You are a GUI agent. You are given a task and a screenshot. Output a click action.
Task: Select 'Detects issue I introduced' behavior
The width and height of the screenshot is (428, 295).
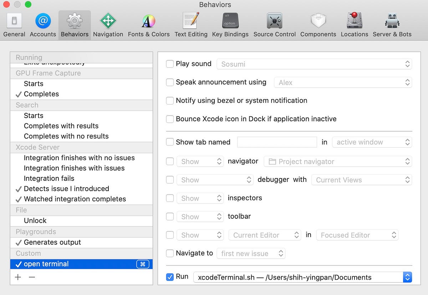[x=66, y=189]
